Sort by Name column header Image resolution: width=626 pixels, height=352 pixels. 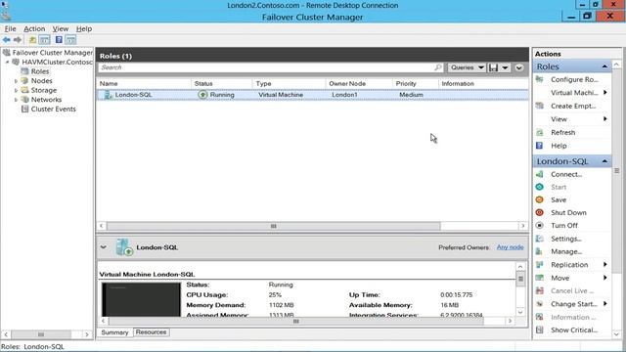144,84
